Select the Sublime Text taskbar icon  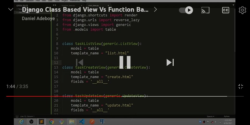41,122
